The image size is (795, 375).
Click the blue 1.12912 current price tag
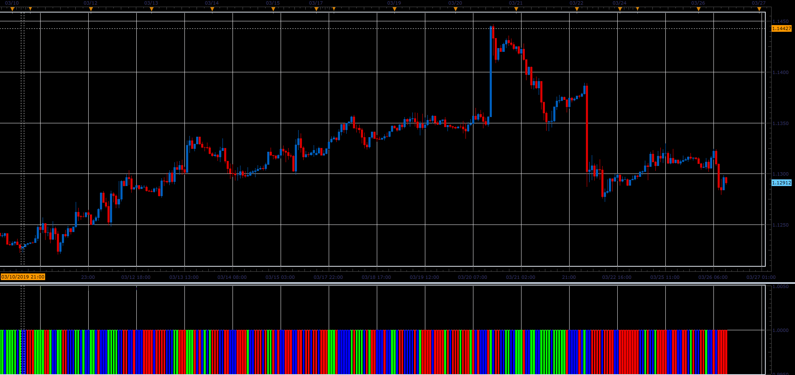click(x=781, y=183)
